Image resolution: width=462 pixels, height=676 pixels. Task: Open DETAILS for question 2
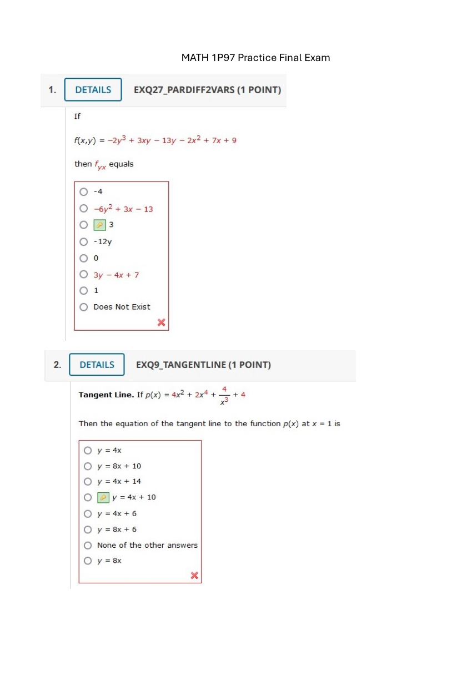pos(97,365)
